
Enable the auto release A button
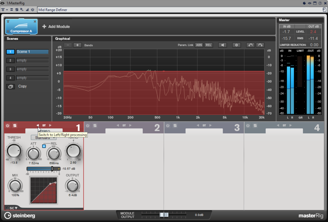[x=44, y=146]
